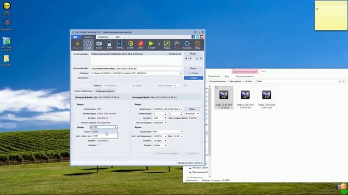Screen dimensions: 348x195
Task: Select Video 12-01-2016 2-39-14.avi in Explorer
Action: [245, 98]
